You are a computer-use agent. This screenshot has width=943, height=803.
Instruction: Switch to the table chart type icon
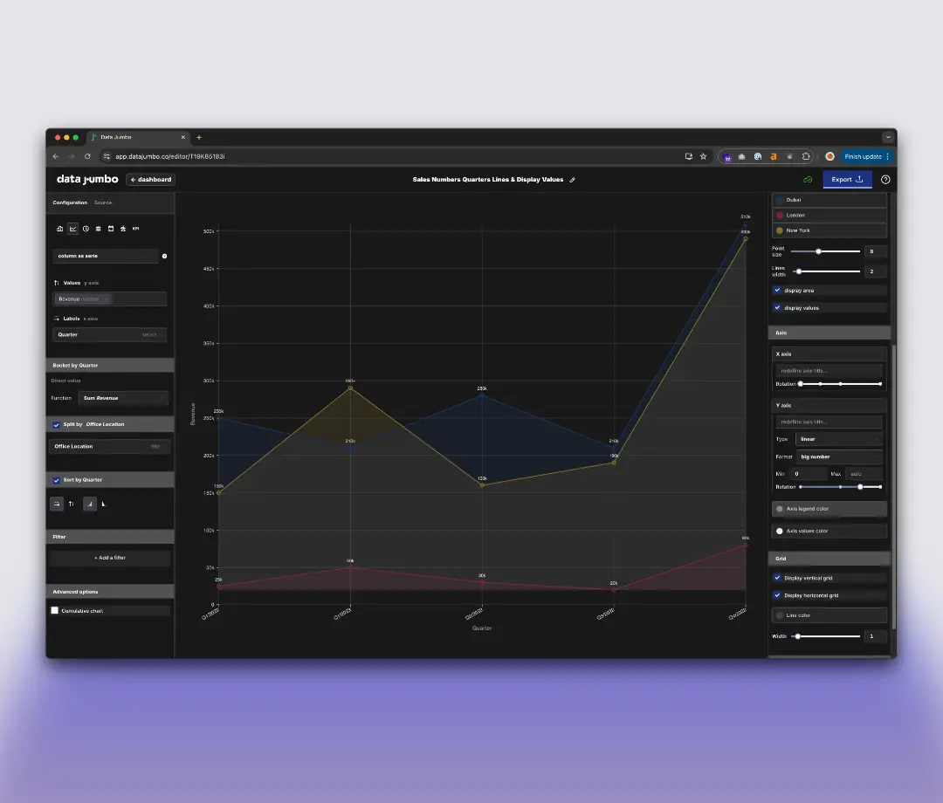[x=98, y=229]
